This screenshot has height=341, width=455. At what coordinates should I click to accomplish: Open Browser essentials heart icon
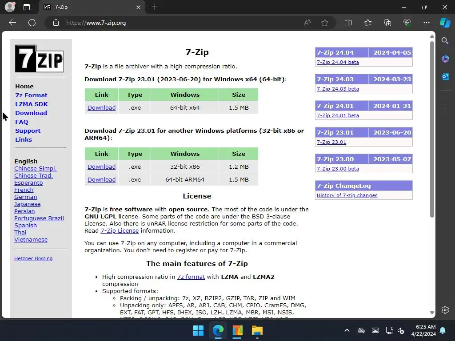pyautogui.click(x=407, y=23)
